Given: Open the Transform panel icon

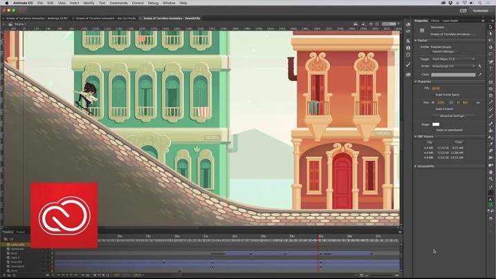Looking at the screenshot, I should pyautogui.click(x=408, y=55).
